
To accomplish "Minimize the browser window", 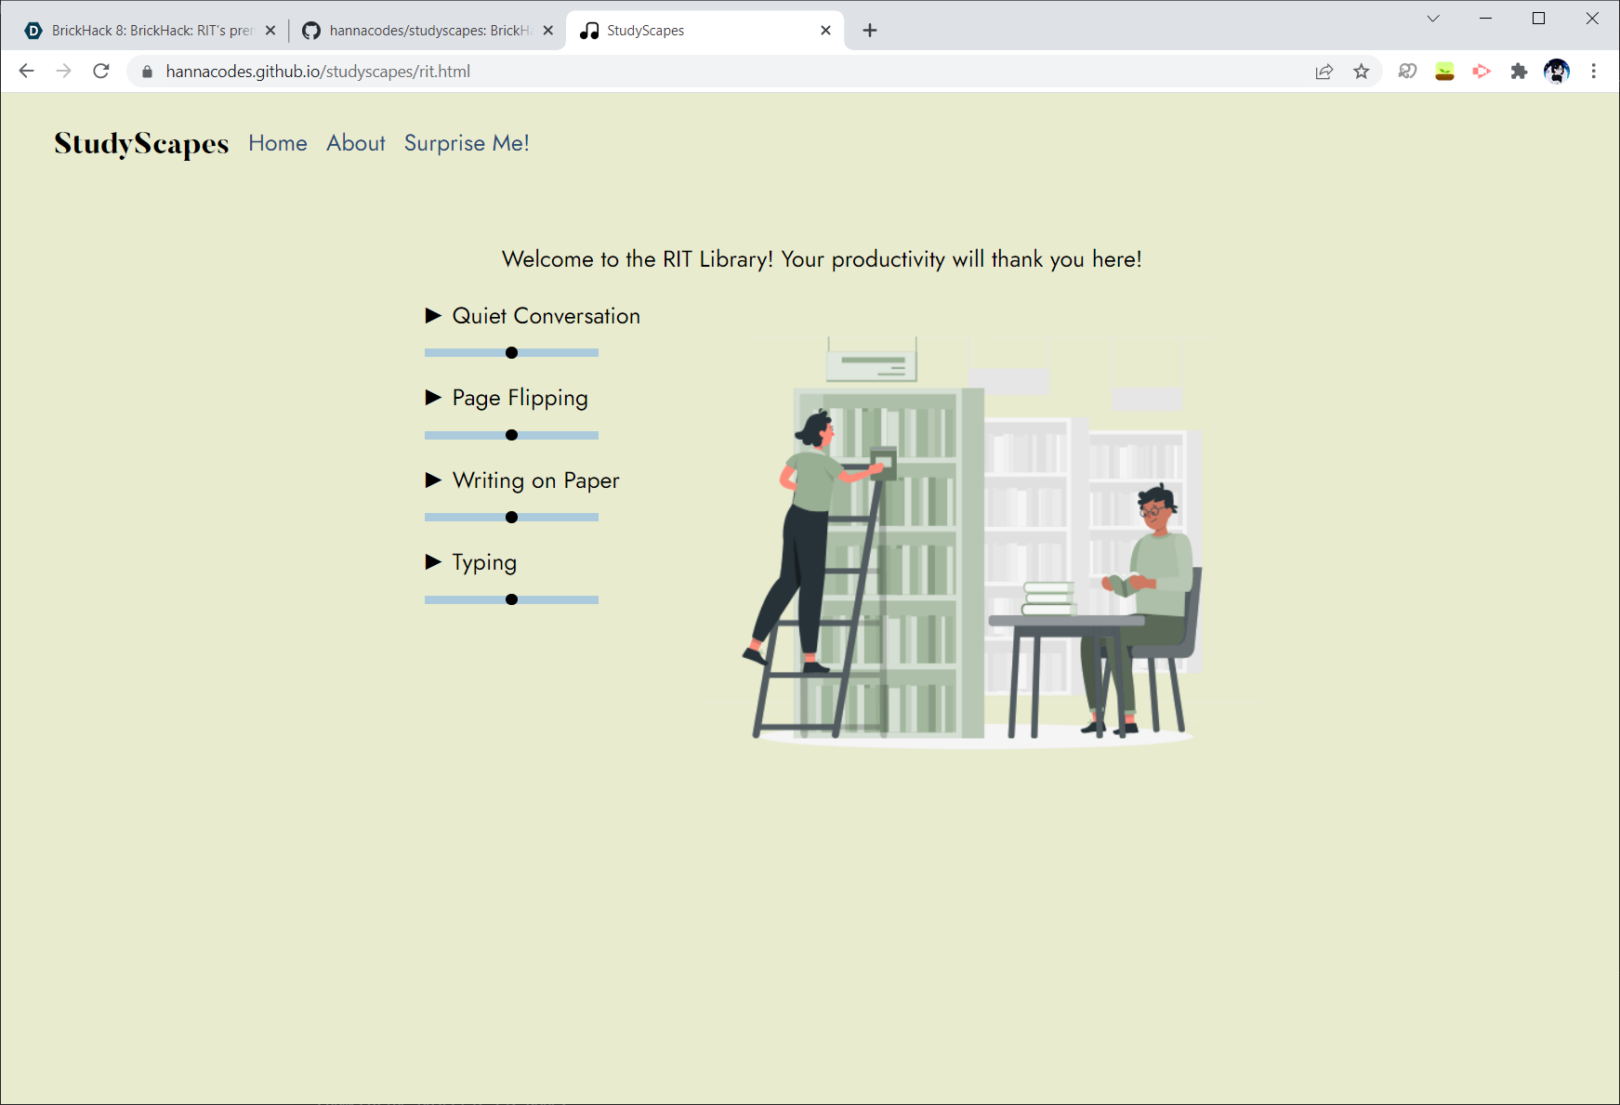I will coord(1486,19).
